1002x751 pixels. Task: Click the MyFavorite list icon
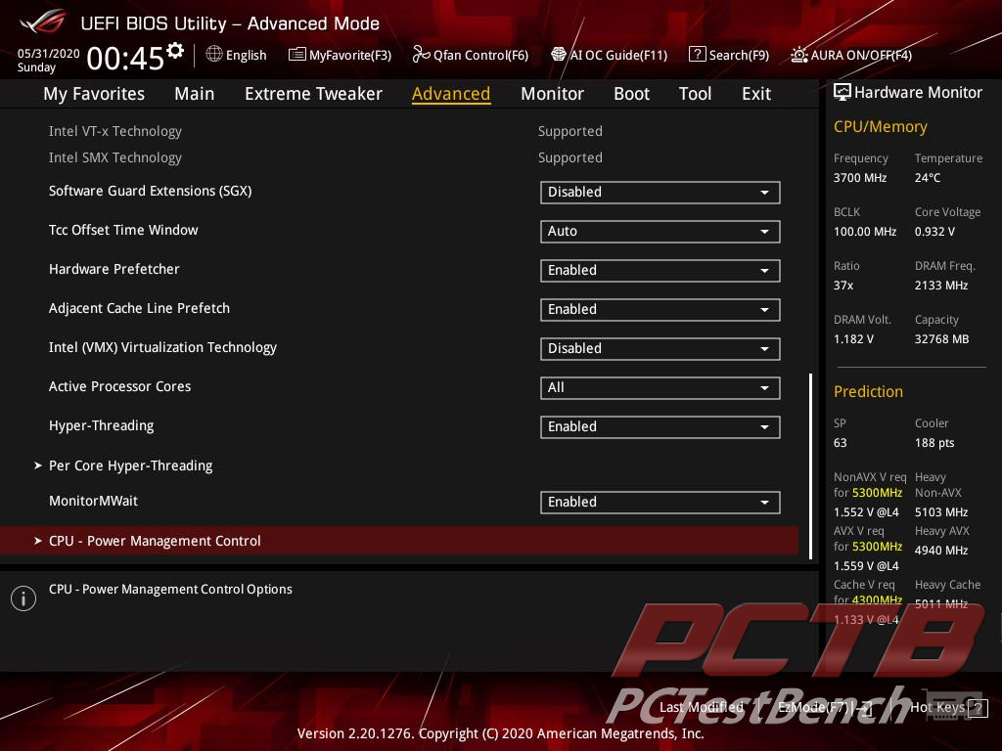(297, 55)
